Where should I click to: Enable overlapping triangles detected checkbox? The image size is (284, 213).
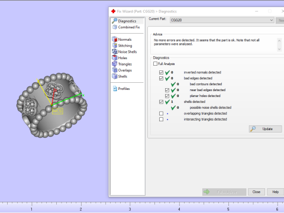click(161, 114)
